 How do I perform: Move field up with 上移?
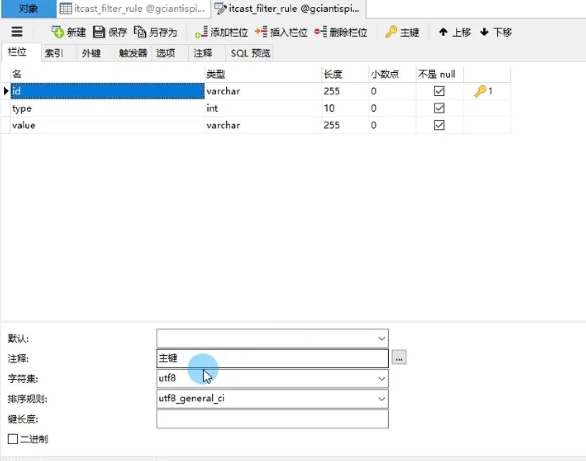(x=455, y=32)
